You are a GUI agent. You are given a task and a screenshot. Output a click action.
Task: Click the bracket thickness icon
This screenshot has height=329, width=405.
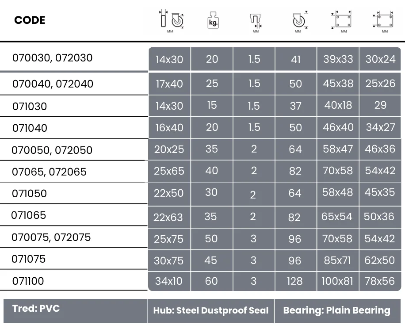(x=255, y=21)
